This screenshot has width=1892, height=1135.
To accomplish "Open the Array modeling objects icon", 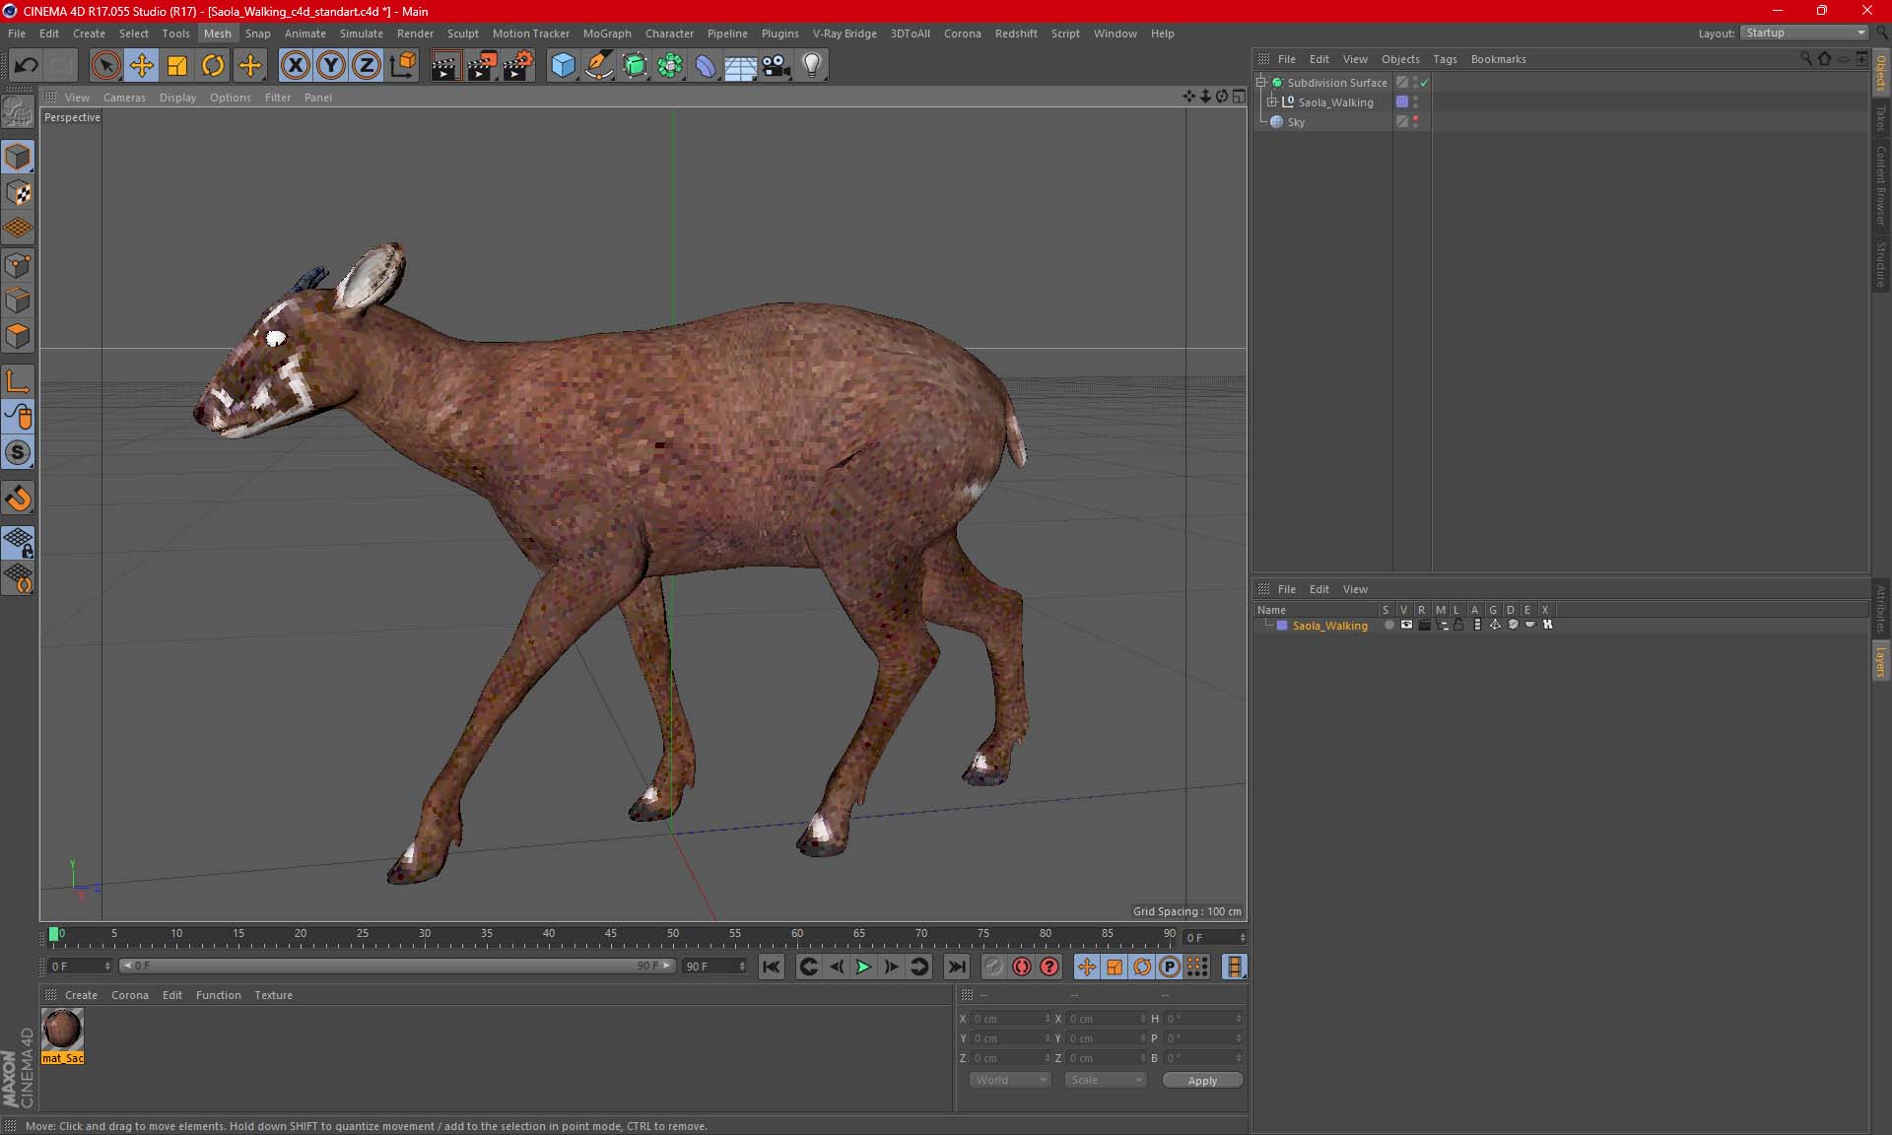I will point(670,66).
